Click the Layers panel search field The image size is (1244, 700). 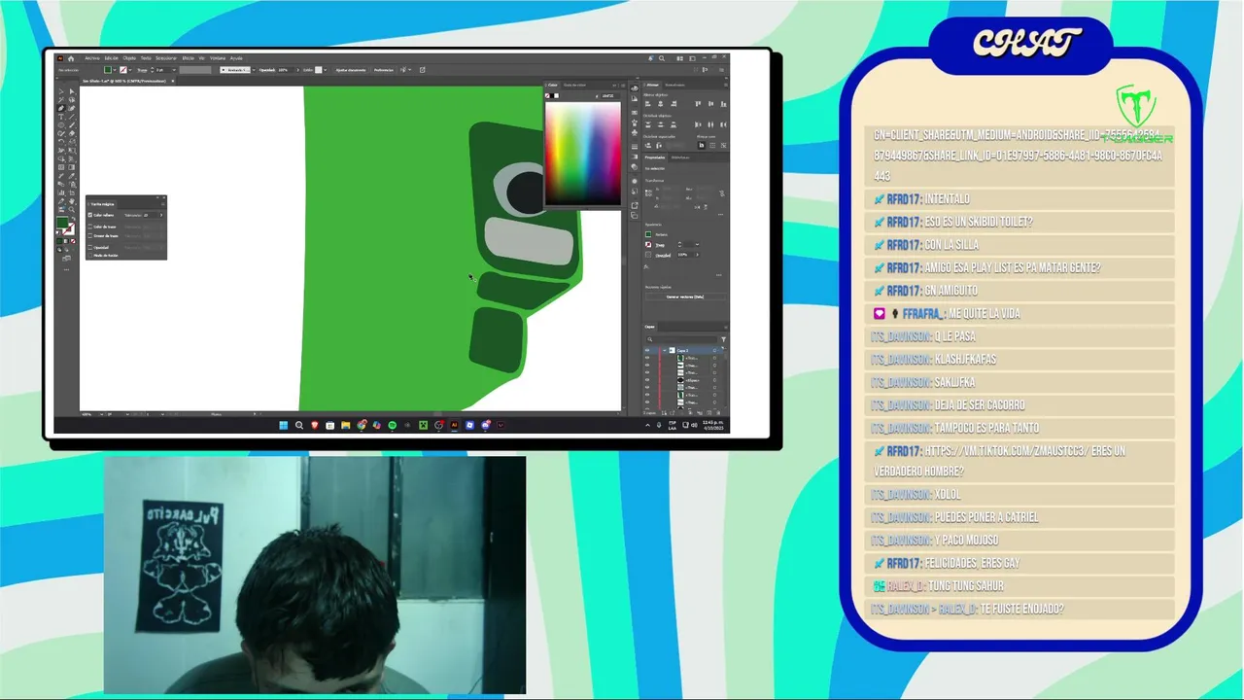click(x=681, y=339)
